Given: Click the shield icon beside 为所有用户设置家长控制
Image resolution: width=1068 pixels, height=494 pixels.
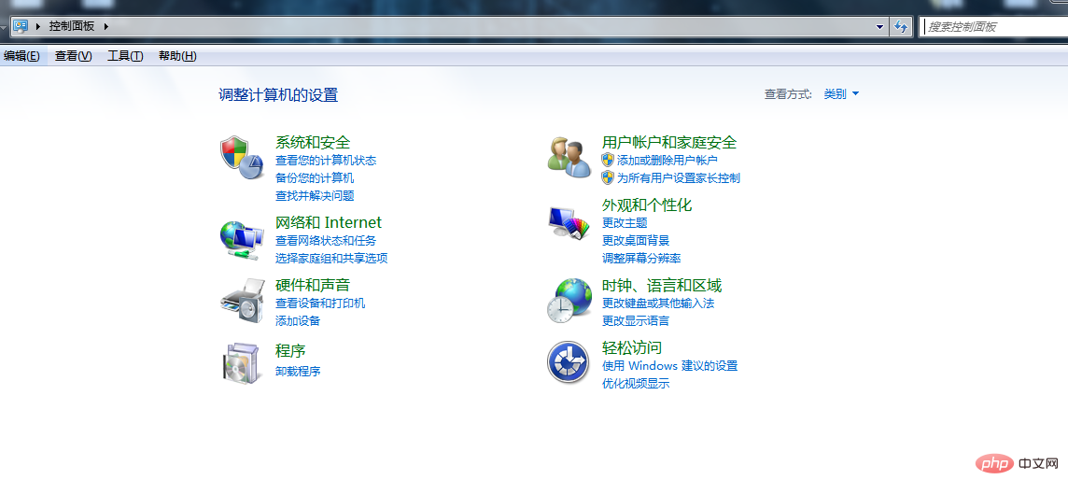Looking at the screenshot, I should click(609, 177).
